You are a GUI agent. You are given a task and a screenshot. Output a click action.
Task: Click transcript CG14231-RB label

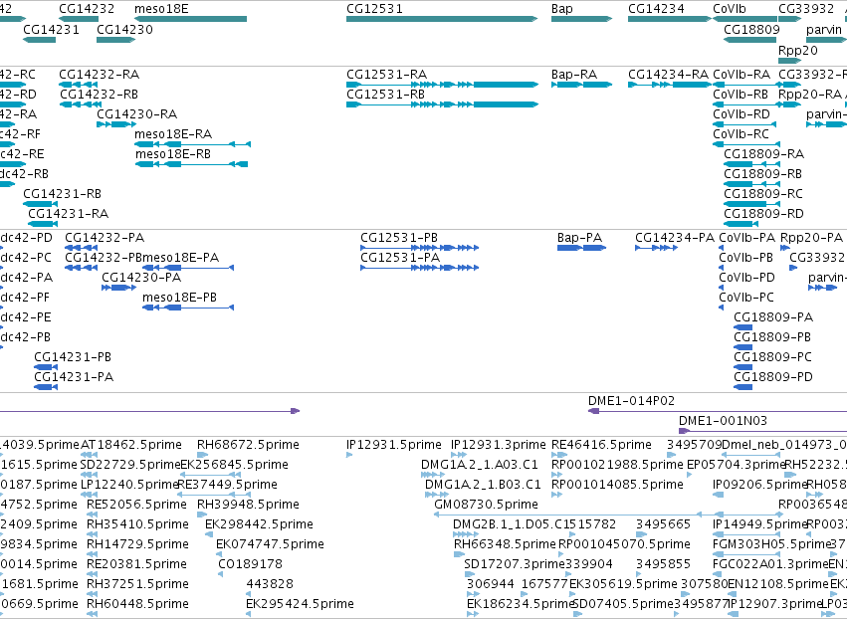pos(62,193)
